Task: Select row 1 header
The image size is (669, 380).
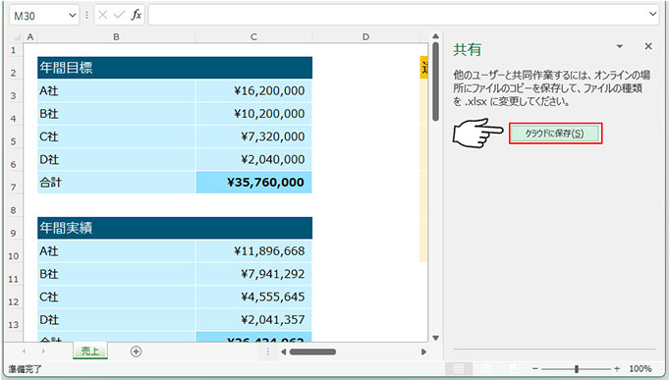Action: point(13,50)
